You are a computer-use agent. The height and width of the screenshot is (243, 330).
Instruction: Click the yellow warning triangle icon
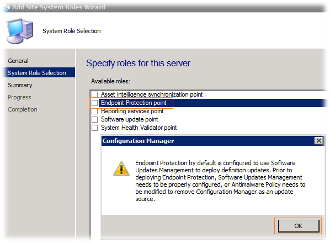click(x=121, y=168)
